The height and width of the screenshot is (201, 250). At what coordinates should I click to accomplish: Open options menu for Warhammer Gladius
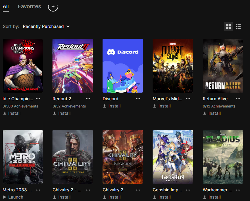point(238,190)
